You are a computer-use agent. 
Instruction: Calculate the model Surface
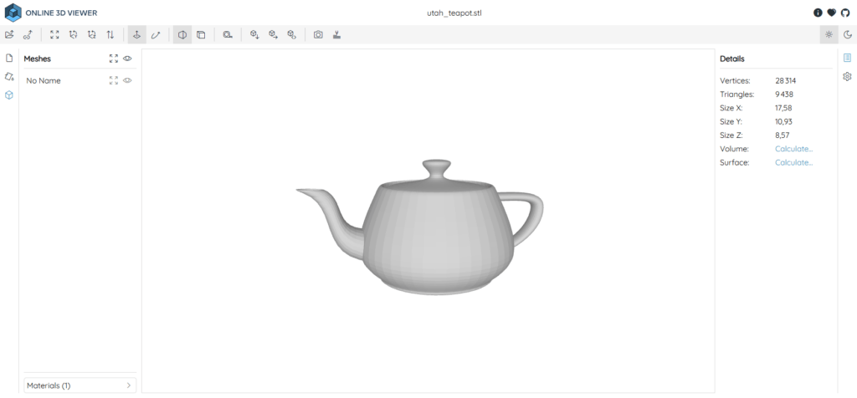793,163
